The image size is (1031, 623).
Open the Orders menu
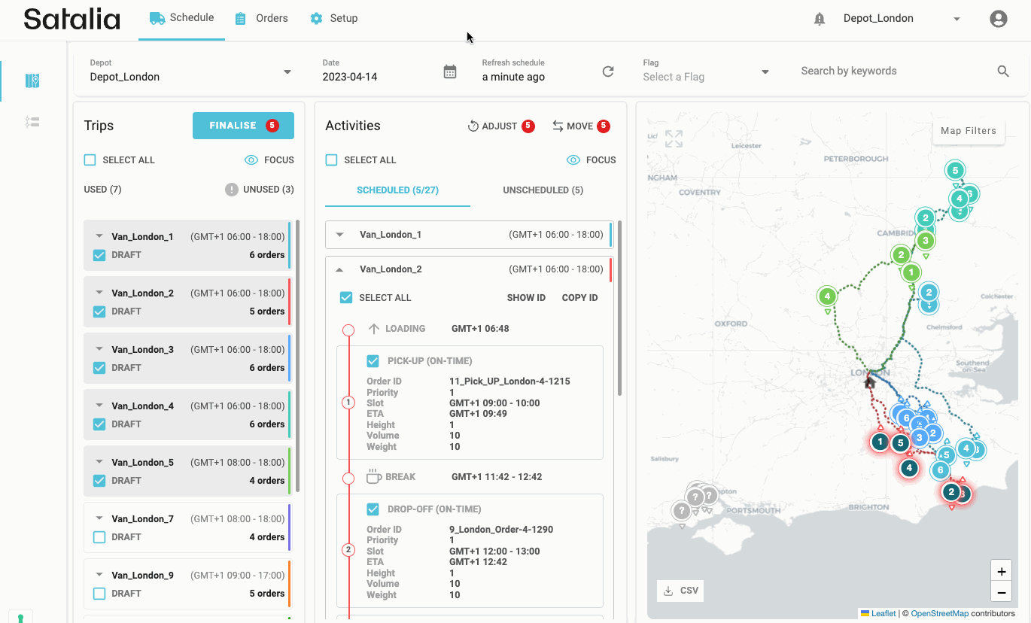tap(261, 18)
